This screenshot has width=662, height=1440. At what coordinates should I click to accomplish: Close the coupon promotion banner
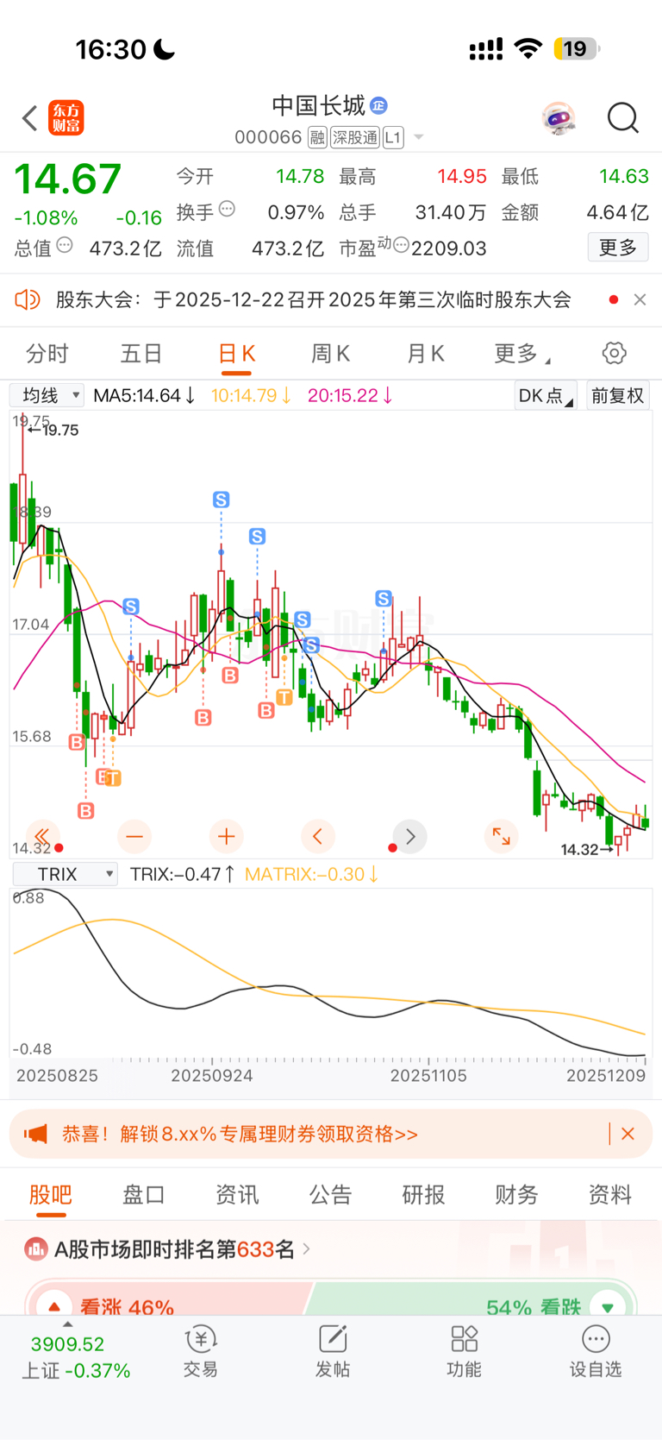(x=628, y=1134)
